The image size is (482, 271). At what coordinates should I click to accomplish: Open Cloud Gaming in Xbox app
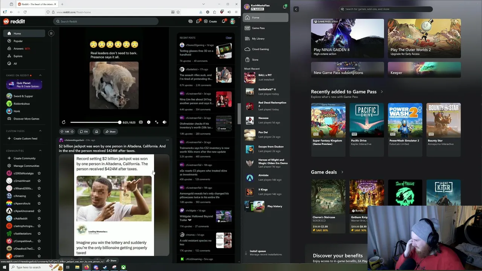[x=266, y=49]
